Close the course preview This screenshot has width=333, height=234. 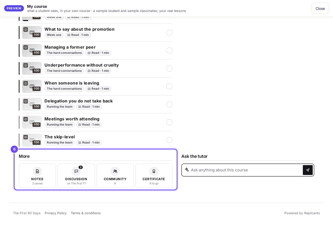[x=320, y=8]
